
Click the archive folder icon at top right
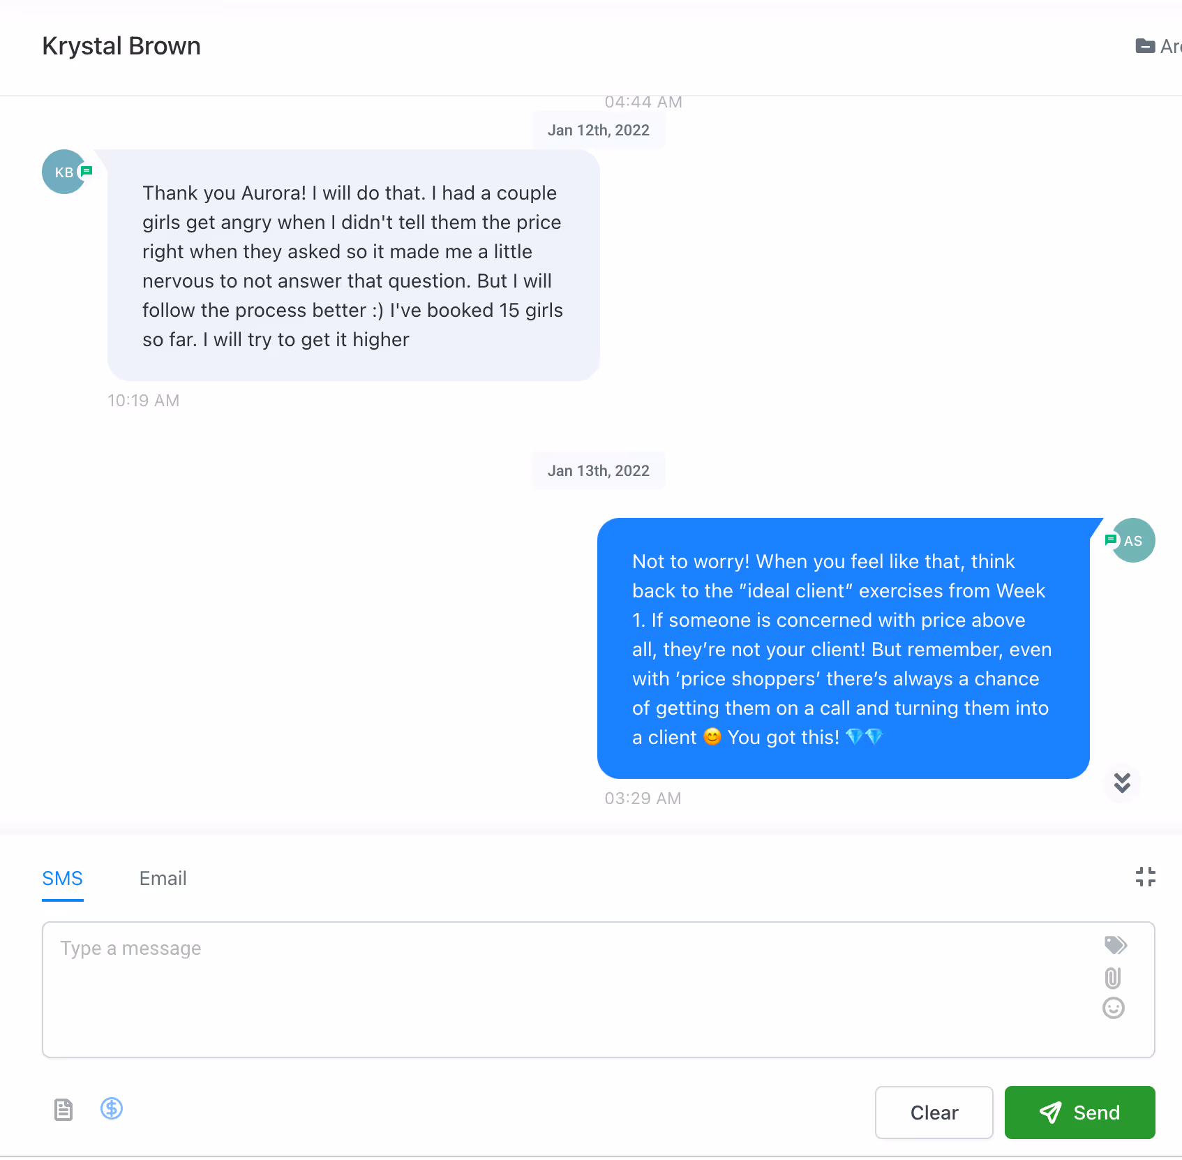tap(1145, 46)
